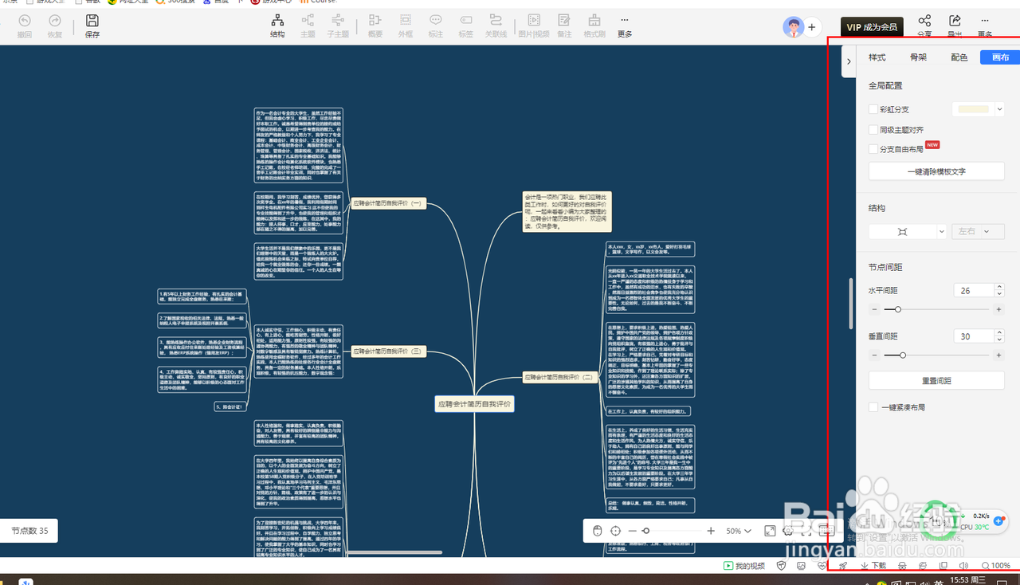Click the mouse mode icon in zoom bar
1020x585 pixels.
pyautogui.click(x=598, y=531)
